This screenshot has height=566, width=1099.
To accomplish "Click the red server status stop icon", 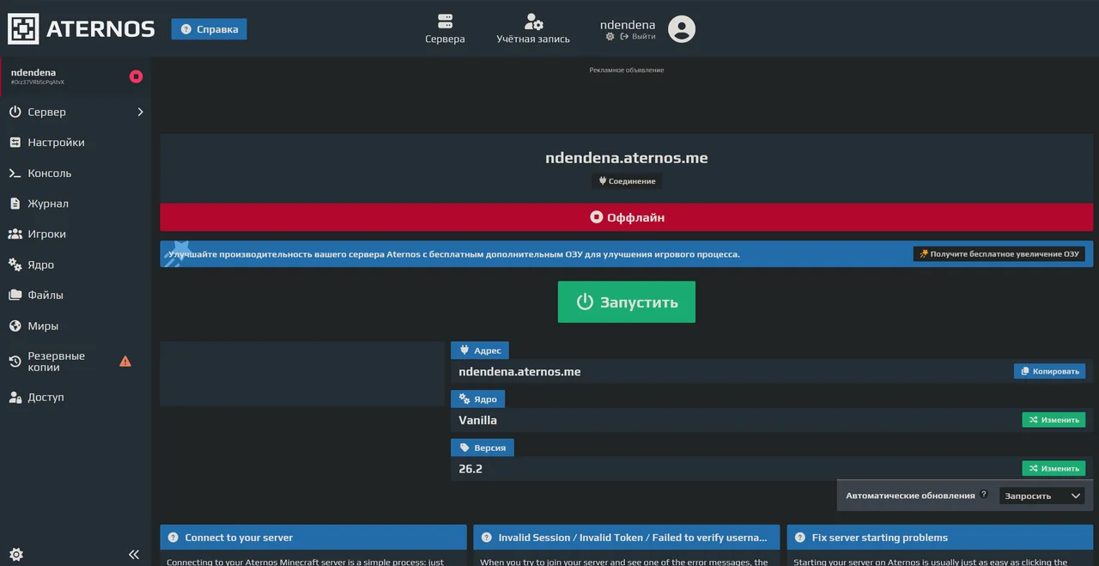I will (x=136, y=76).
